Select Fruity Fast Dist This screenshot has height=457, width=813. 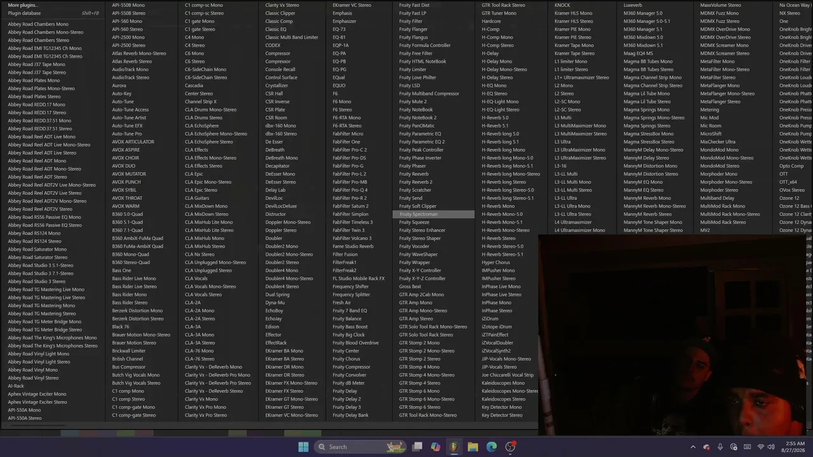tap(414, 5)
